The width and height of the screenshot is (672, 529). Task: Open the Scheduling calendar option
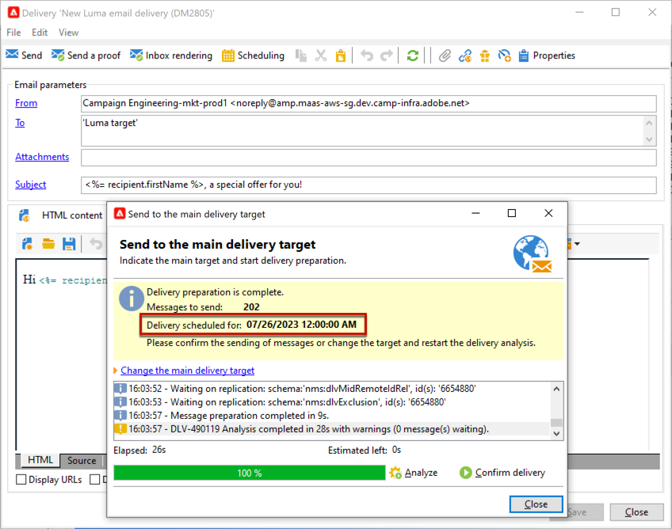pos(253,55)
